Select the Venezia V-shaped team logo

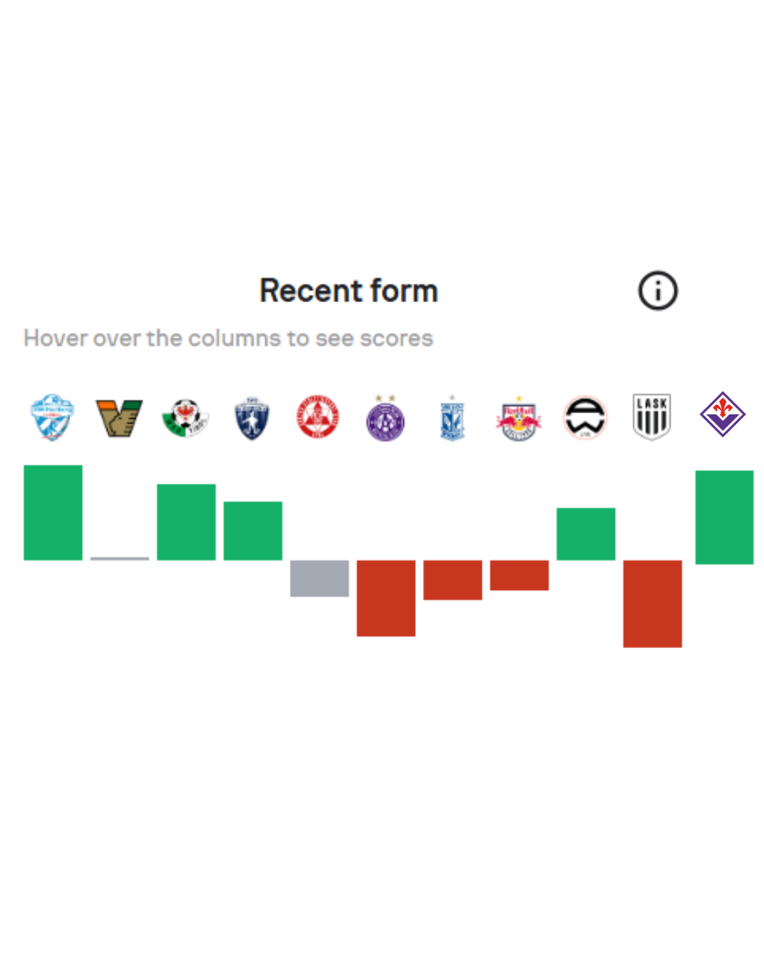point(119,417)
